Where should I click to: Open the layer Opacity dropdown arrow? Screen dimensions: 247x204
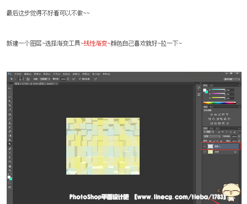pos(239,136)
